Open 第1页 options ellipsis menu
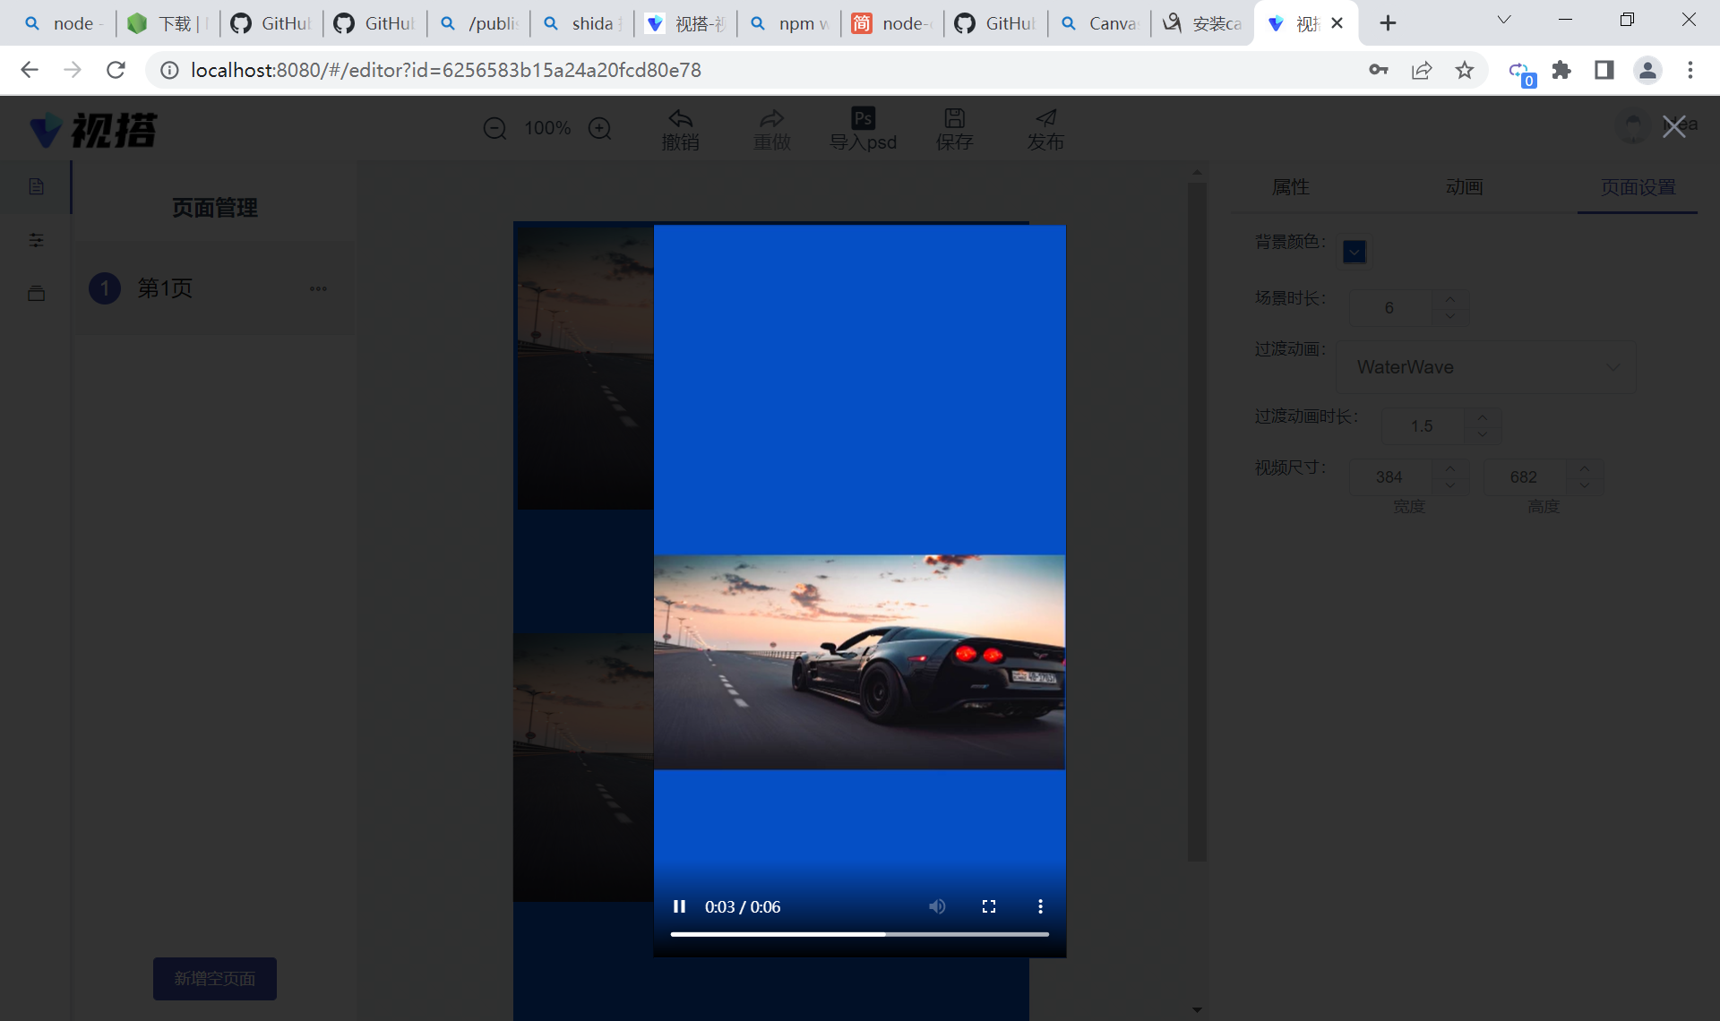The width and height of the screenshot is (1720, 1021). (318, 288)
